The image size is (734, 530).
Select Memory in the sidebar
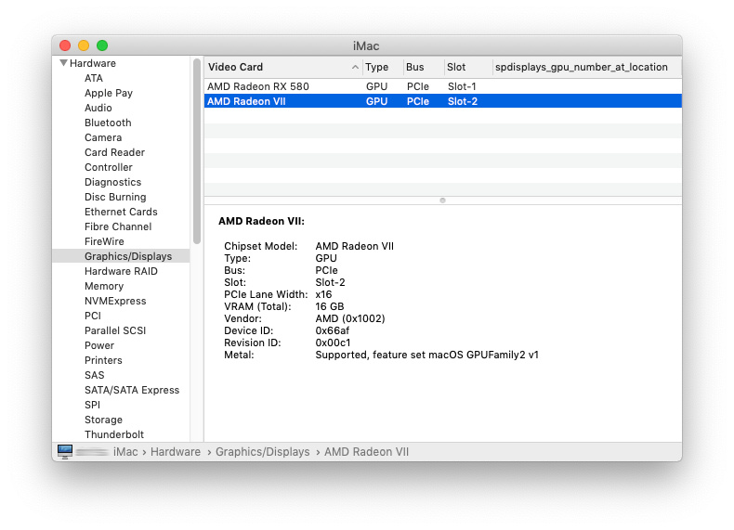[104, 286]
